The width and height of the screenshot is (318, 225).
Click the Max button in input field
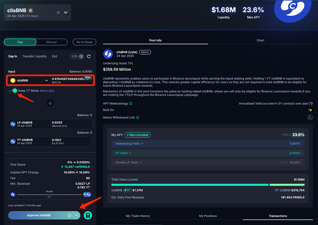(x=88, y=77)
